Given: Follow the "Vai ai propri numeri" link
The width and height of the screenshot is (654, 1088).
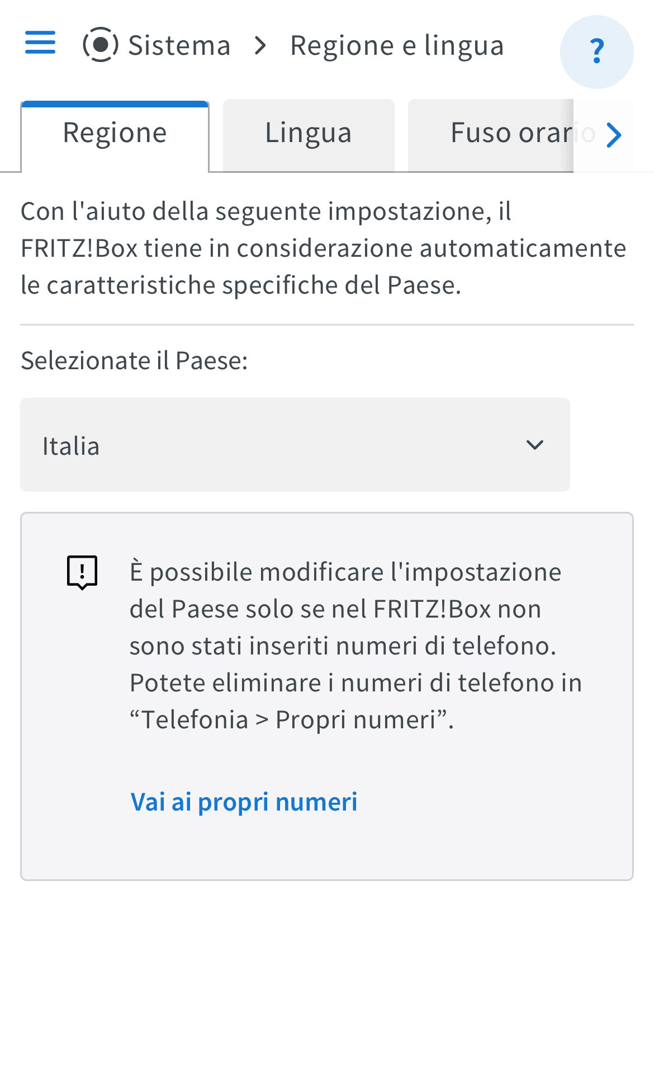Looking at the screenshot, I should coord(244,802).
